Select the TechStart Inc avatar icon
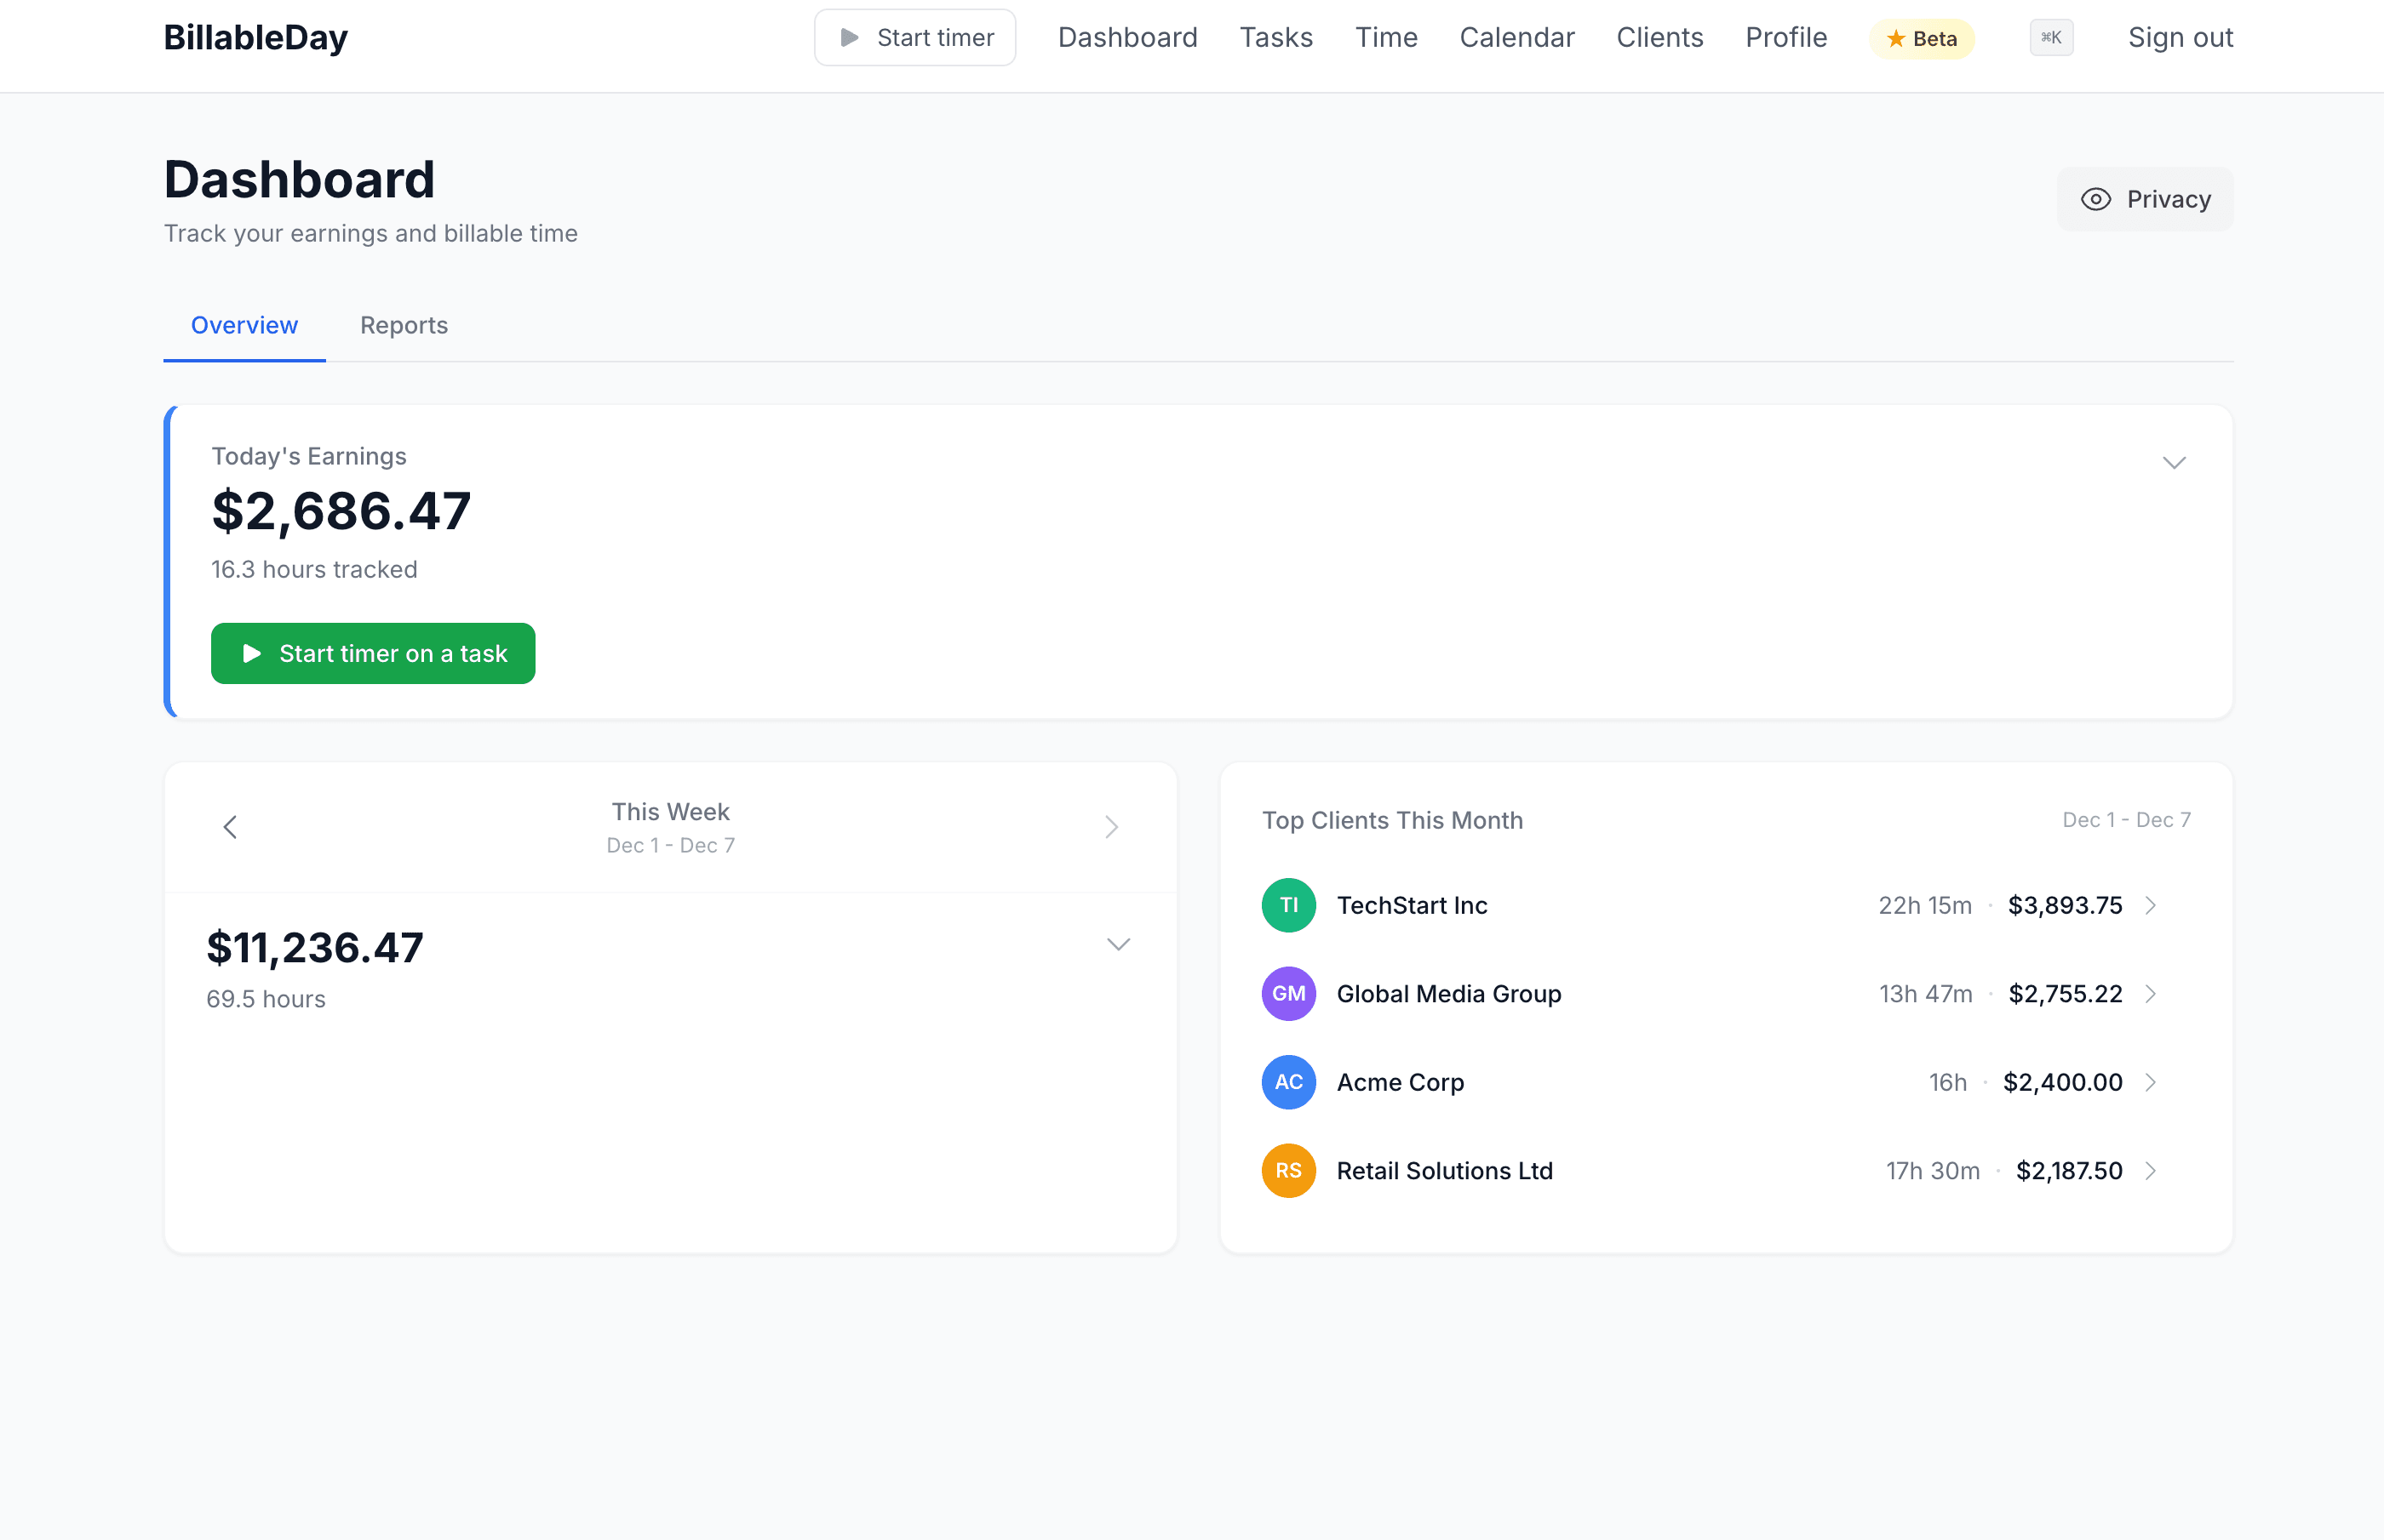 pos(1288,905)
